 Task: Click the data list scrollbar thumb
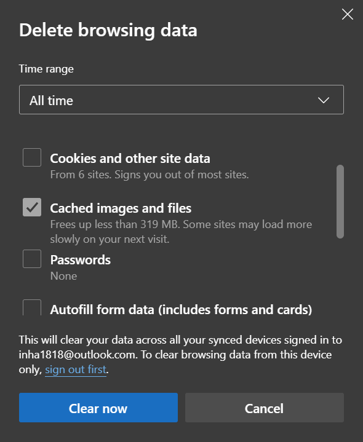pos(340,202)
